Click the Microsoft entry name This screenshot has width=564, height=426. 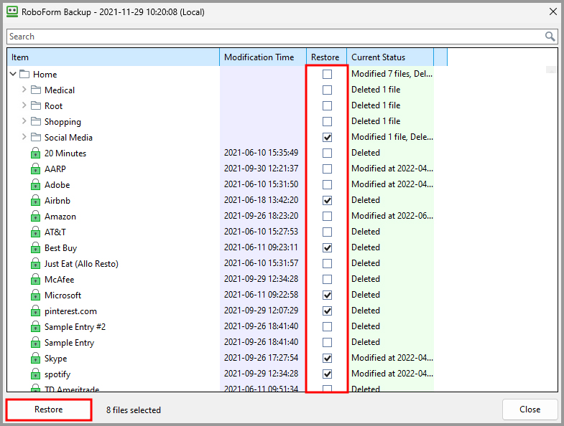(x=63, y=295)
